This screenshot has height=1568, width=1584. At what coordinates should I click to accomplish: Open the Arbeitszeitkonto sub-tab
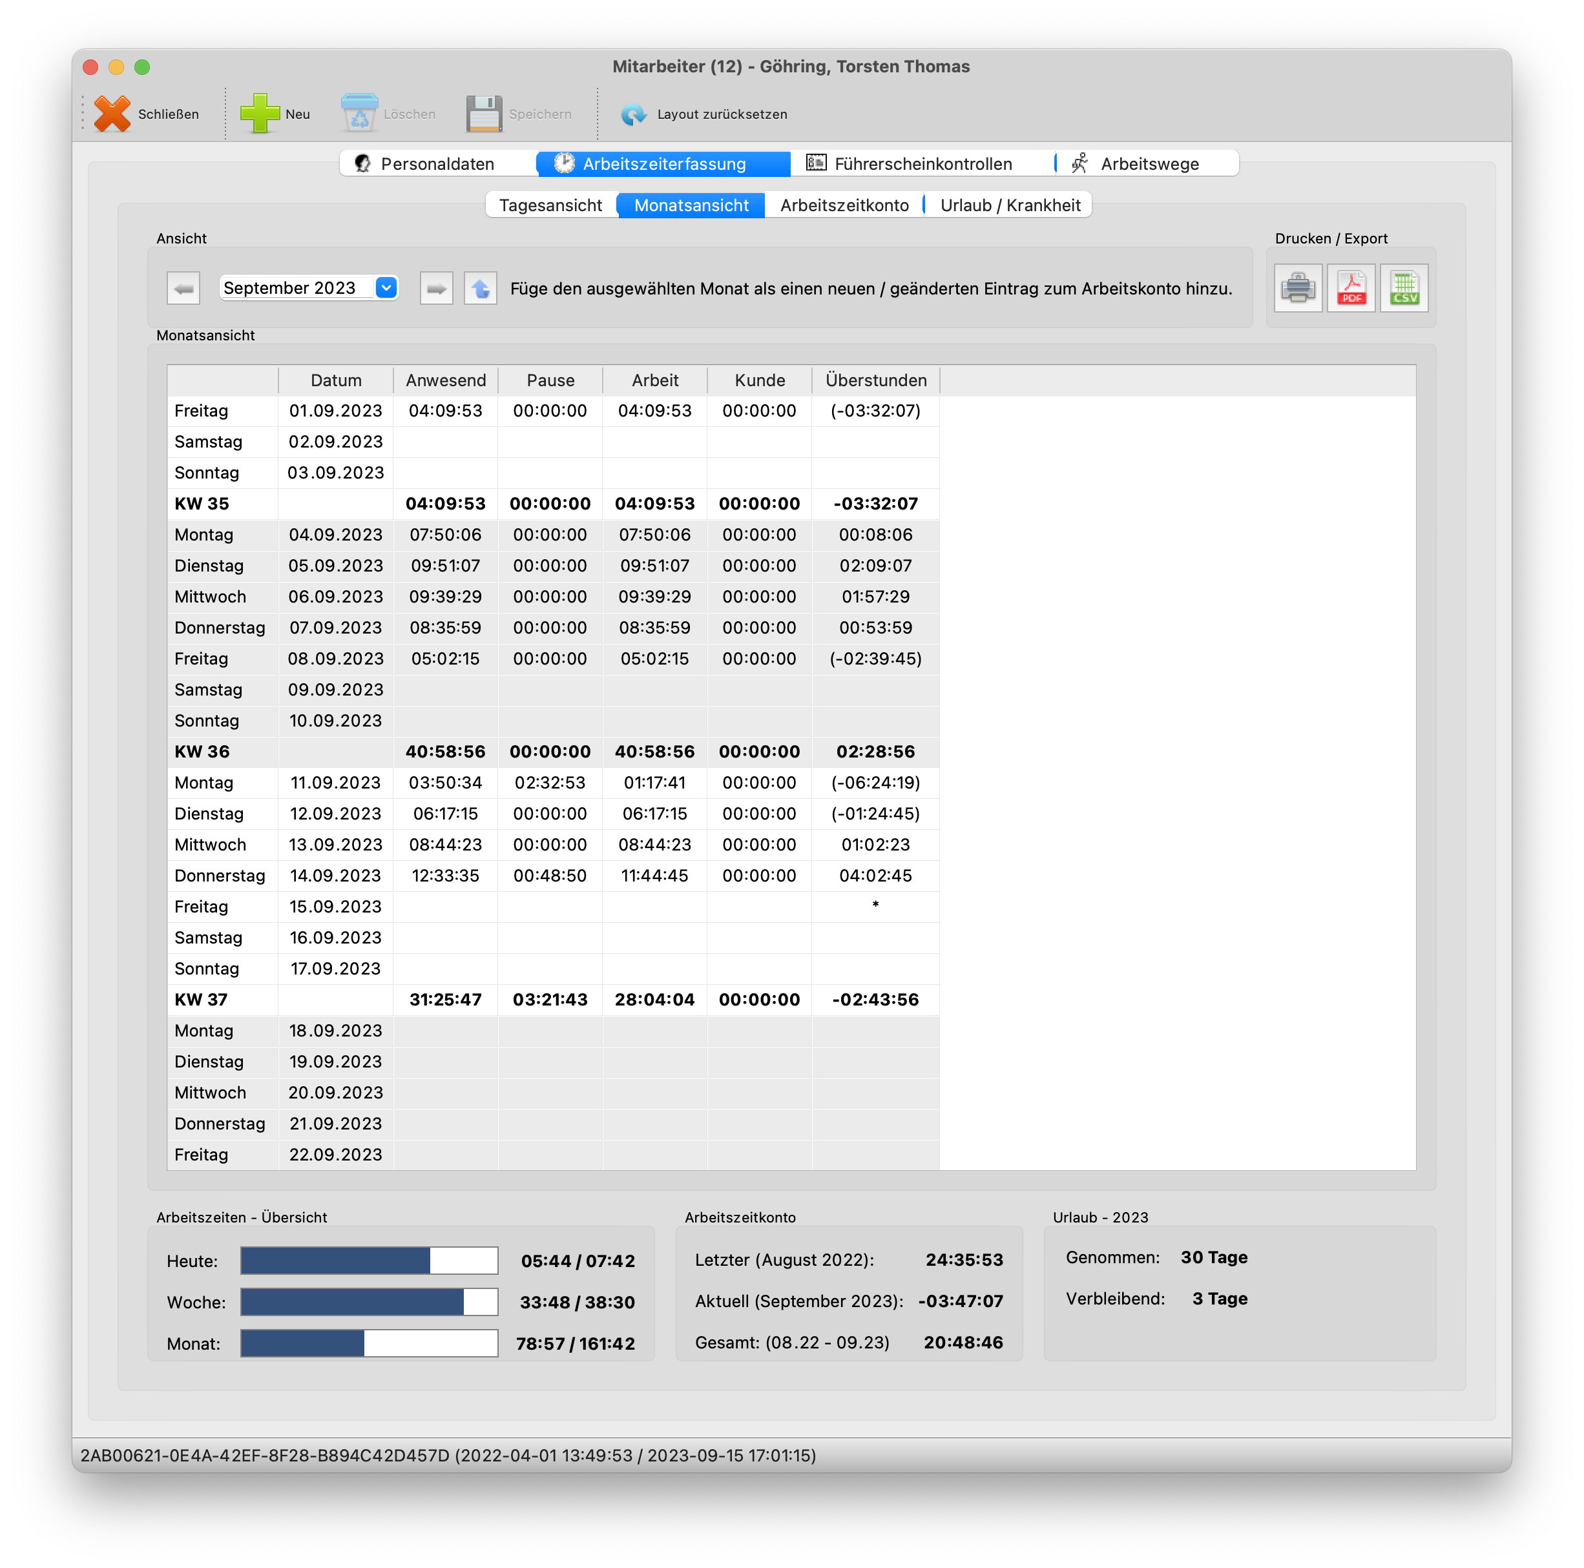click(x=844, y=206)
